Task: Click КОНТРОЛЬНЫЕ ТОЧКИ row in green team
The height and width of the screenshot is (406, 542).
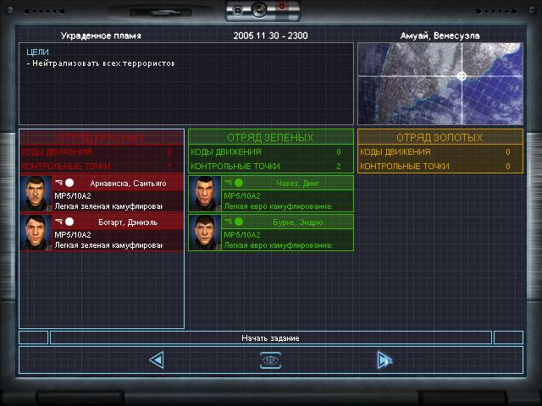Action: click(271, 166)
